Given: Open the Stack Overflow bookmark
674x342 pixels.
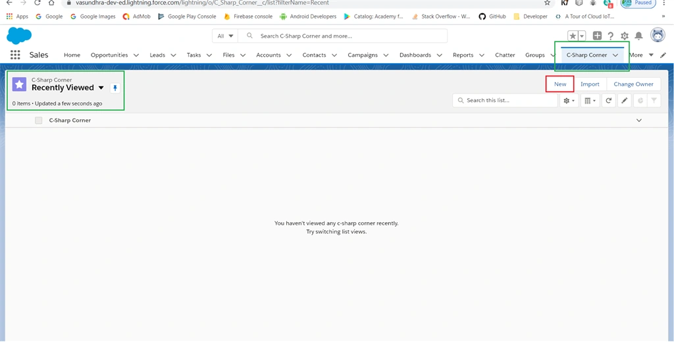Looking at the screenshot, I should [440, 16].
